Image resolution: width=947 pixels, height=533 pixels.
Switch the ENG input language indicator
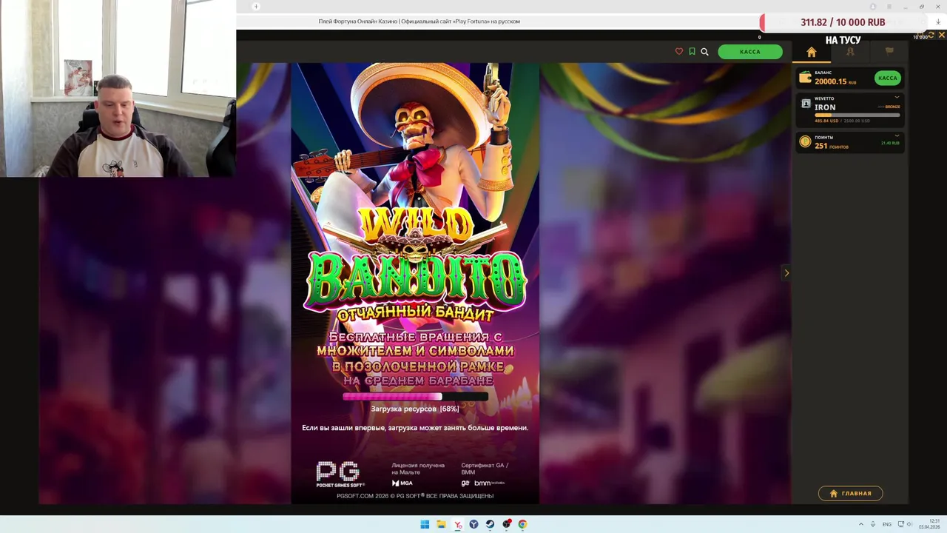pyautogui.click(x=887, y=524)
